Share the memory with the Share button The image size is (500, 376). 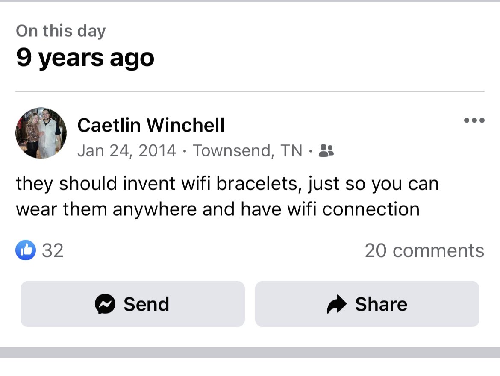click(367, 304)
